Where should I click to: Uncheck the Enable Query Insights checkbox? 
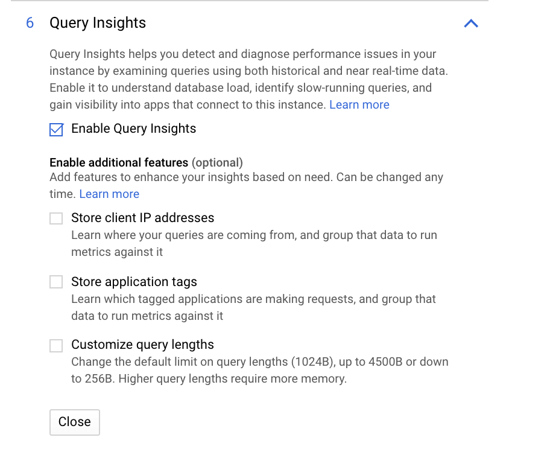tap(56, 129)
